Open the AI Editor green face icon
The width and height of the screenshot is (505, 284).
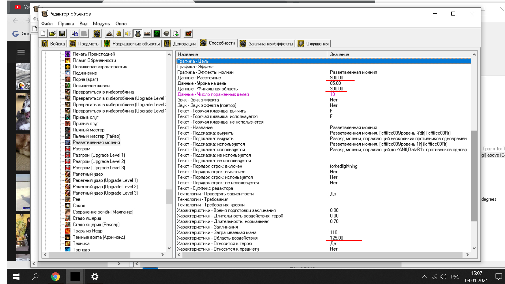(x=157, y=34)
